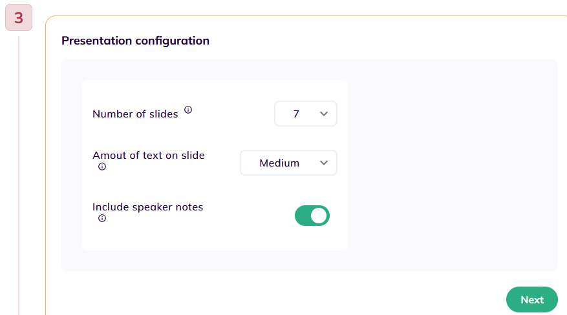Click the Presentation configuration heading
The image size is (567, 315).
tap(135, 41)
